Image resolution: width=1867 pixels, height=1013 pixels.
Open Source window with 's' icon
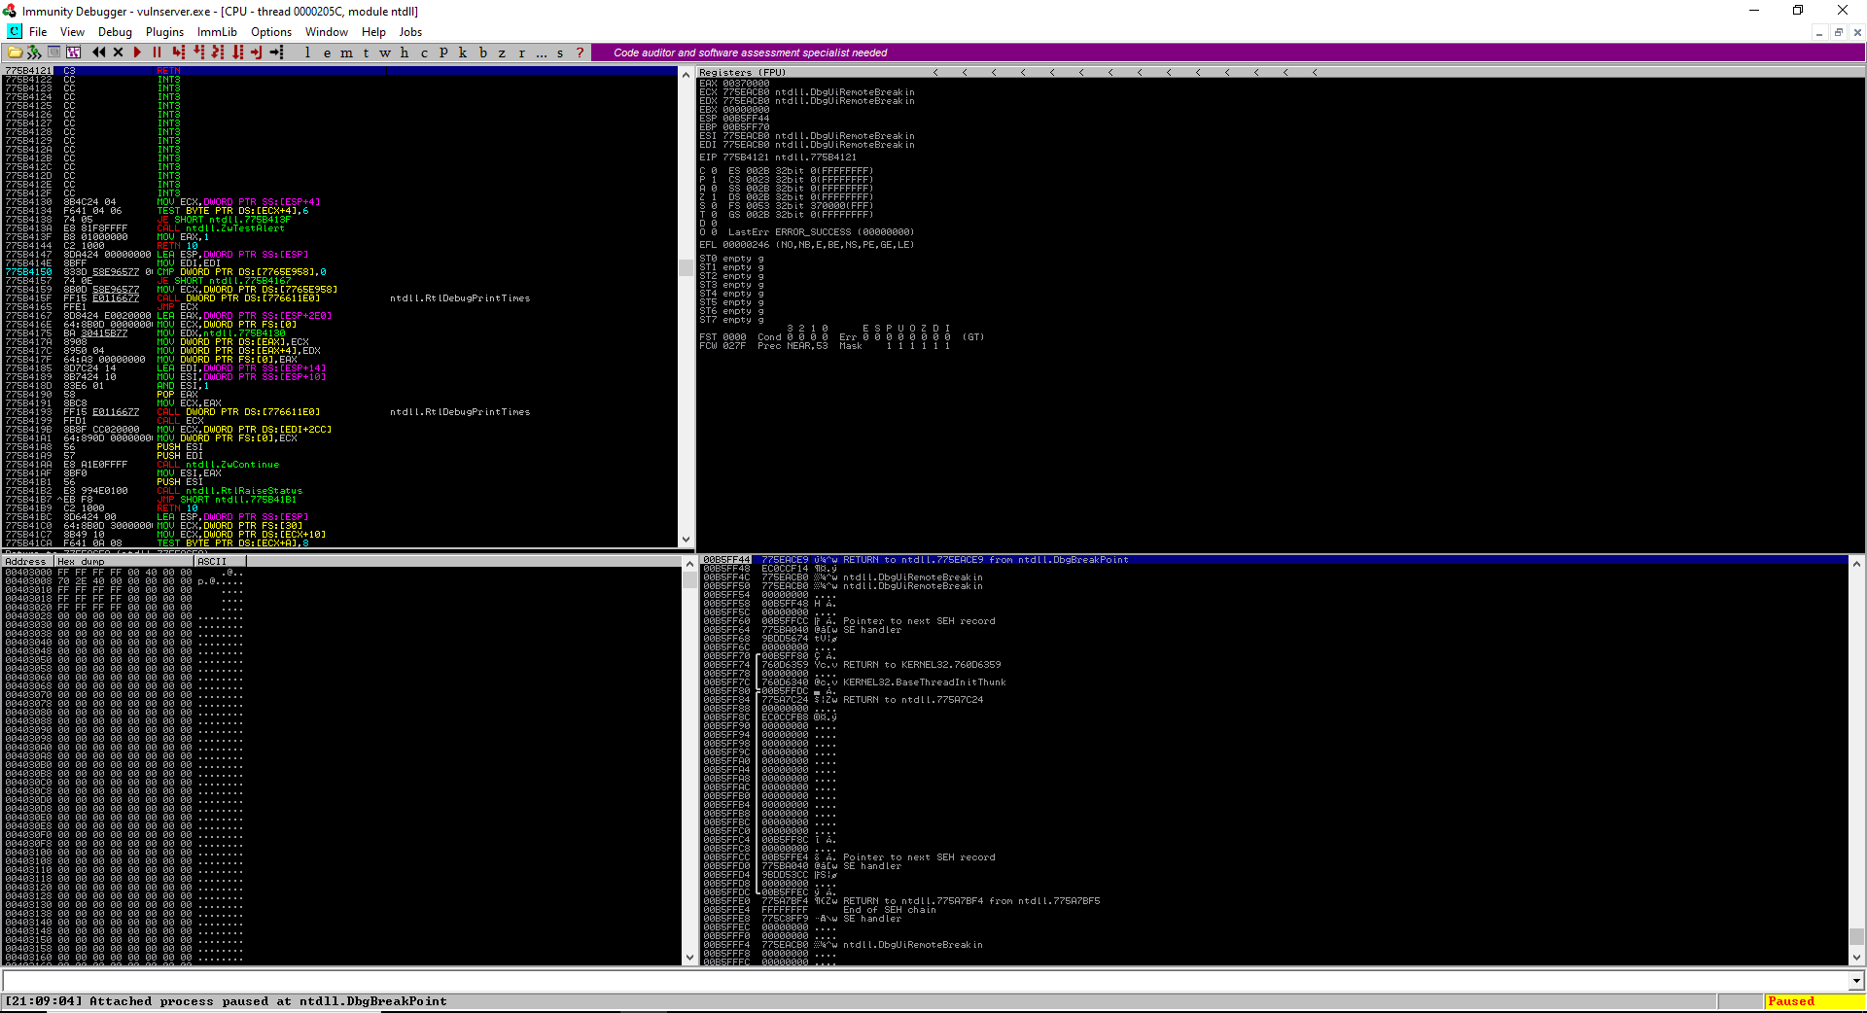pos(560,52)
